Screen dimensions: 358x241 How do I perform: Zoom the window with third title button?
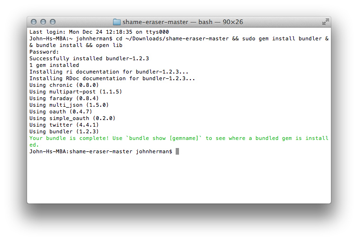click(x=53, y=22)
